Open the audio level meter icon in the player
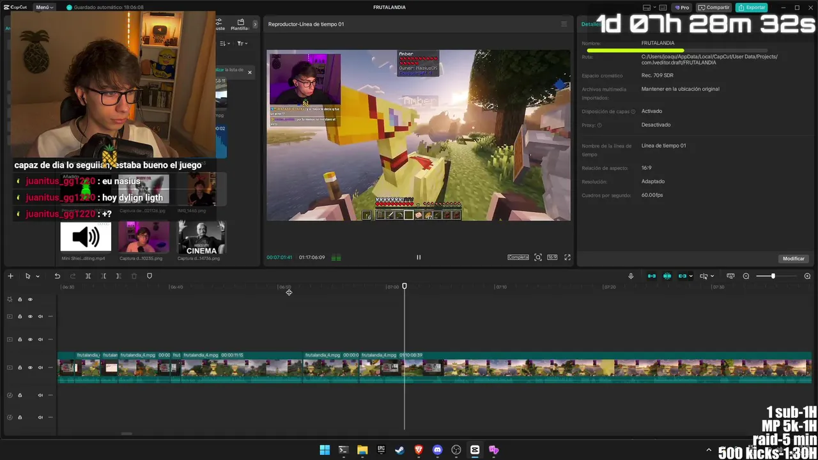818x460 pixels. pos(336,257)
